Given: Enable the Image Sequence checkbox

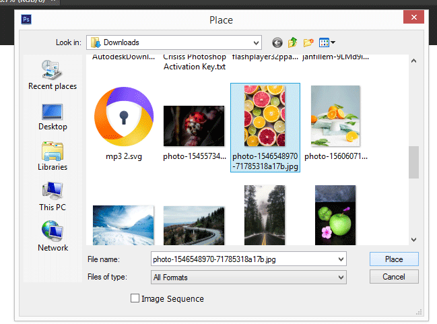Looking at the screenshot, I should (x=135, y=298).
